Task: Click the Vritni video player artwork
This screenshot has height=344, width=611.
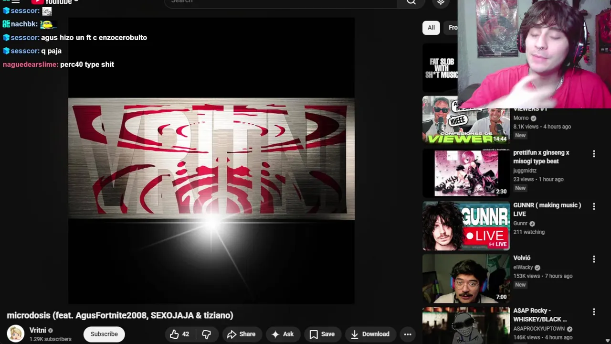Action: (x=211, y=160)
